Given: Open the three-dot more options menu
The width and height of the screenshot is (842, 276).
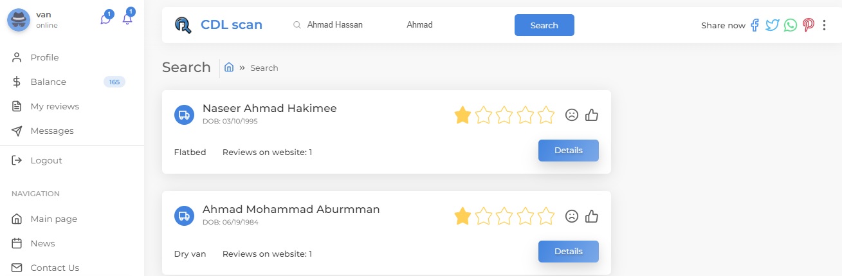Looking at the screenshot, I should click(x=825, y=25).
